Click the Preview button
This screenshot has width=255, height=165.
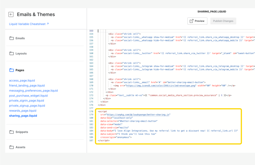[197, 21]
